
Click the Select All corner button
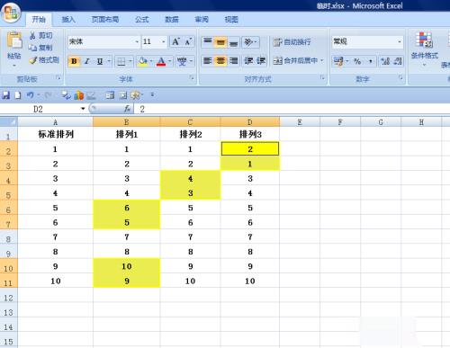coord(9,121)
